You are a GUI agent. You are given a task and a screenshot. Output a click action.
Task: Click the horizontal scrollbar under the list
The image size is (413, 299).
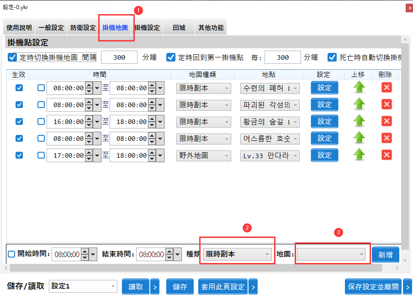201,268
